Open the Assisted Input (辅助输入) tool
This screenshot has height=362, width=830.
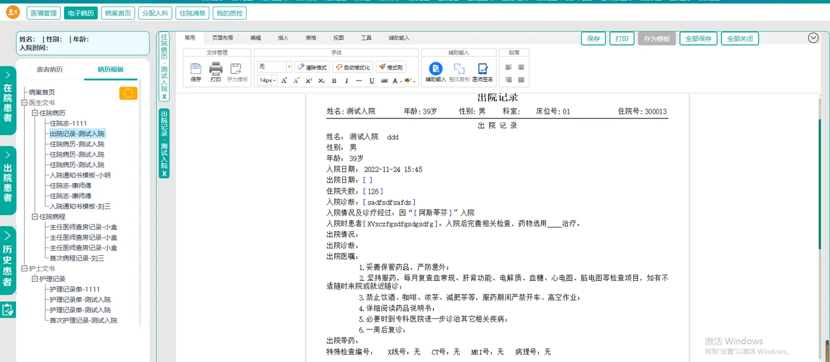436,72
